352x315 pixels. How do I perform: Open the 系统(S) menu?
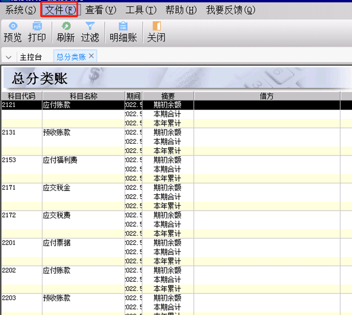(x=20, y=9)
